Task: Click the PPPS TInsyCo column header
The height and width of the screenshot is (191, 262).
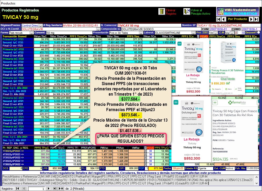Action: pos(78,36)
